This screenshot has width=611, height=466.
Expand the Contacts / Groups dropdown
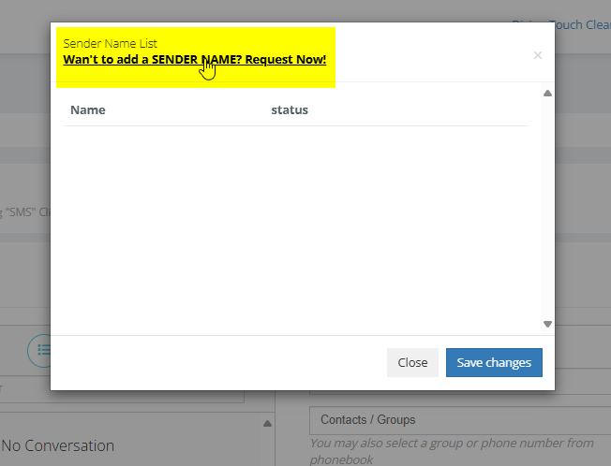pyautogui.click(x=459, y=420)
